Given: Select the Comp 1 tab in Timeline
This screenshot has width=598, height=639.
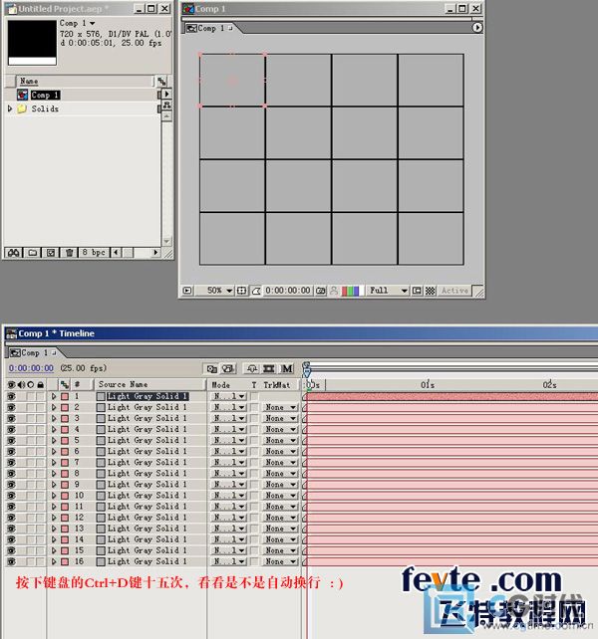Looking at the screenshot, I should tap(32, 352).
